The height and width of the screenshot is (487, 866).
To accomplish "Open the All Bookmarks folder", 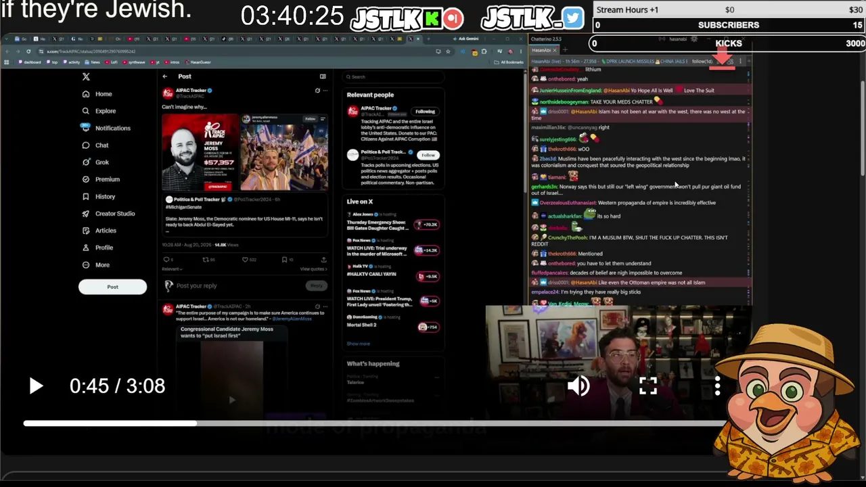I will tap(510, 62).
